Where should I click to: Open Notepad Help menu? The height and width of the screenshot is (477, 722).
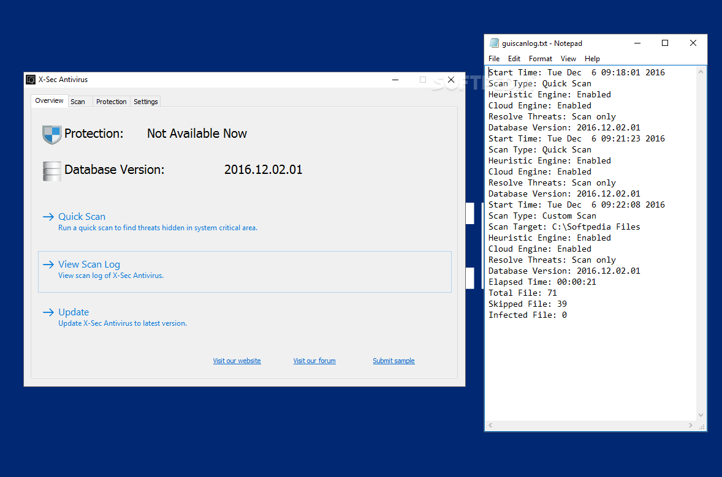pyautogui.click(x=592, y=58)
